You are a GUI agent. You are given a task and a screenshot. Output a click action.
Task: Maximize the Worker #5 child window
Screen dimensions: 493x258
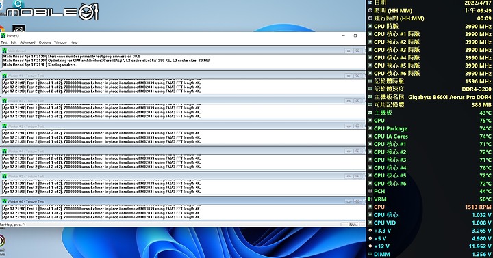point(357,176)
